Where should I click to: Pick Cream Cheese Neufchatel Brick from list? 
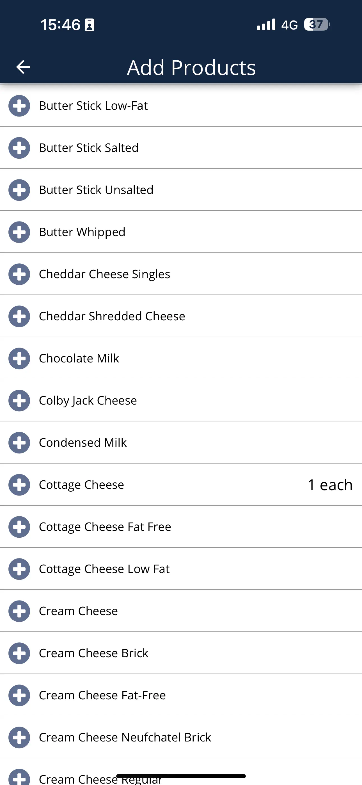(x=125, y=737)
